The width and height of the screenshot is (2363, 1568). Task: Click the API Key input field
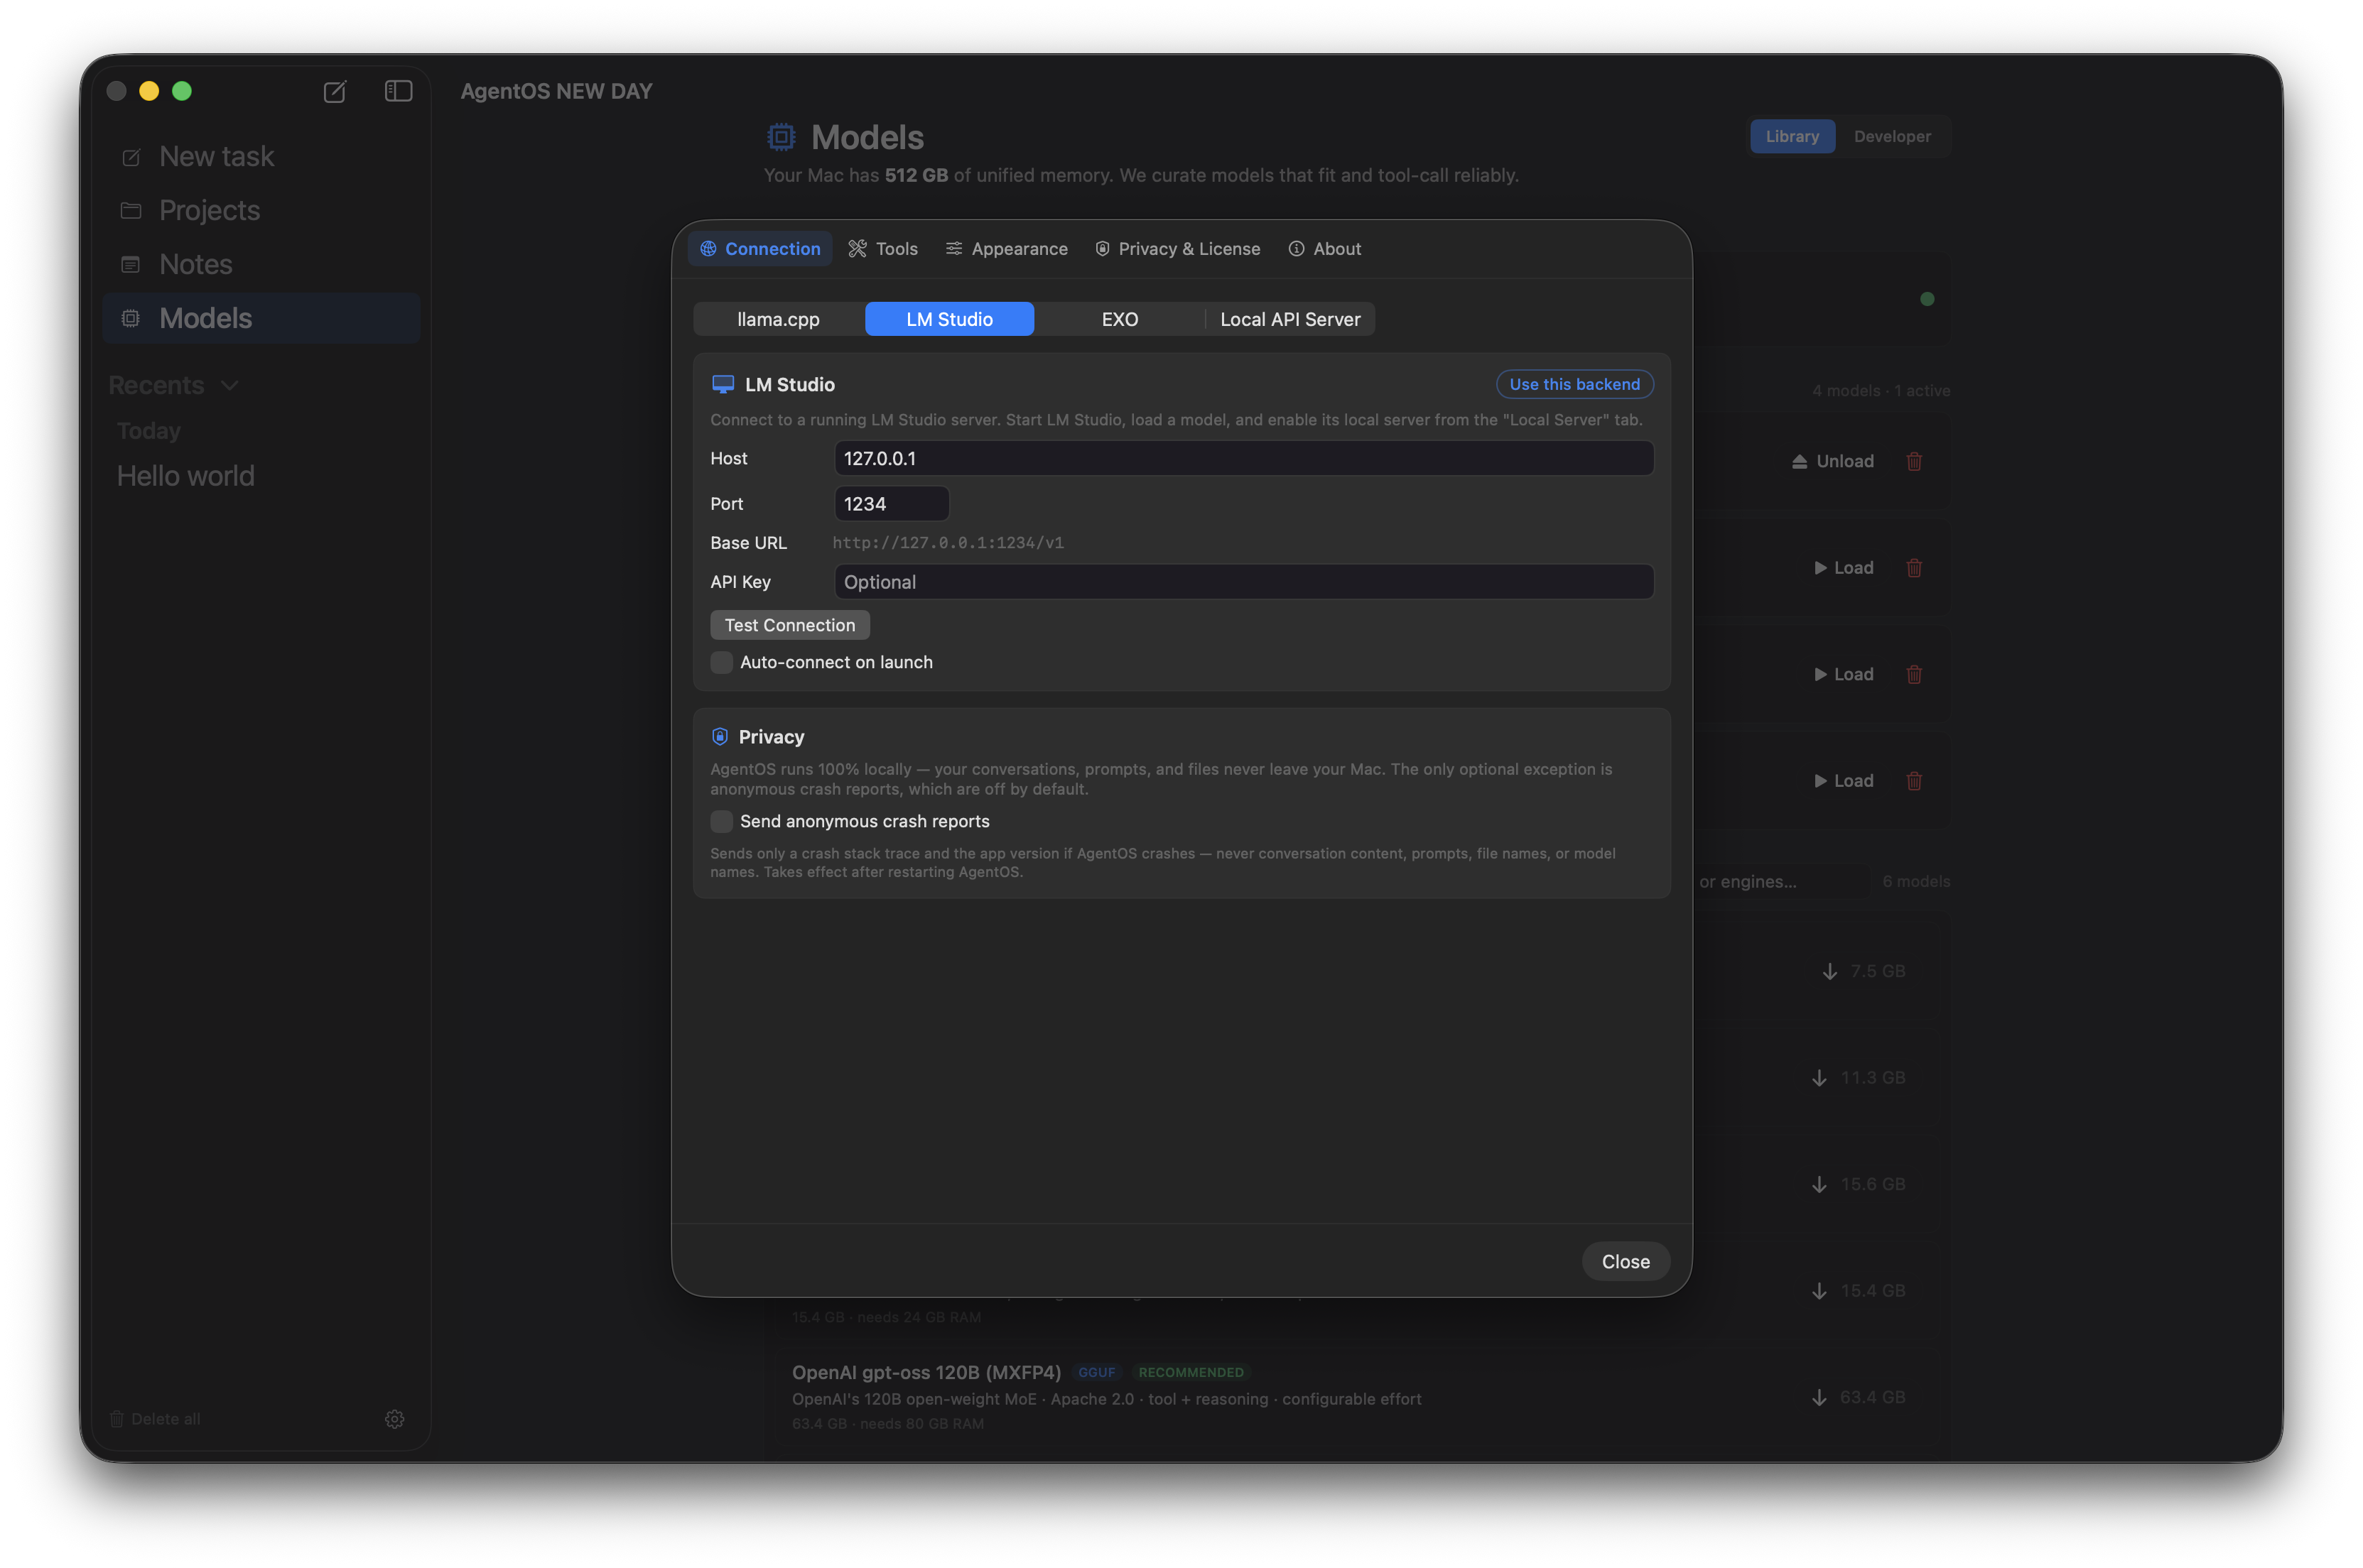tap(1243, 582)
